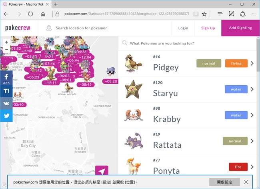
Task: Open the Sign Up page
Action: [208, 28]
